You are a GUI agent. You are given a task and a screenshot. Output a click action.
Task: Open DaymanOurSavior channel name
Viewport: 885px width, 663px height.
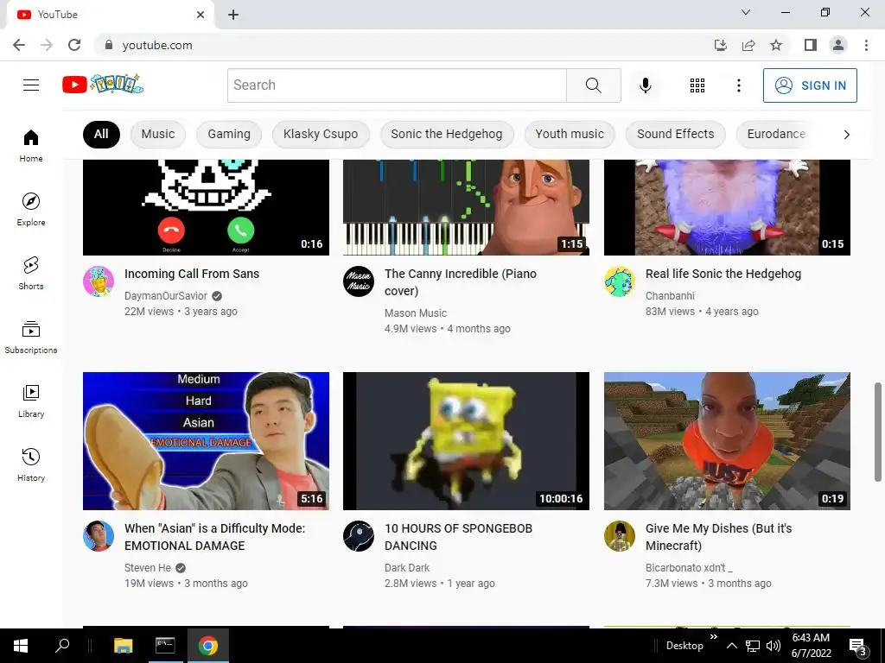point(166,296)
